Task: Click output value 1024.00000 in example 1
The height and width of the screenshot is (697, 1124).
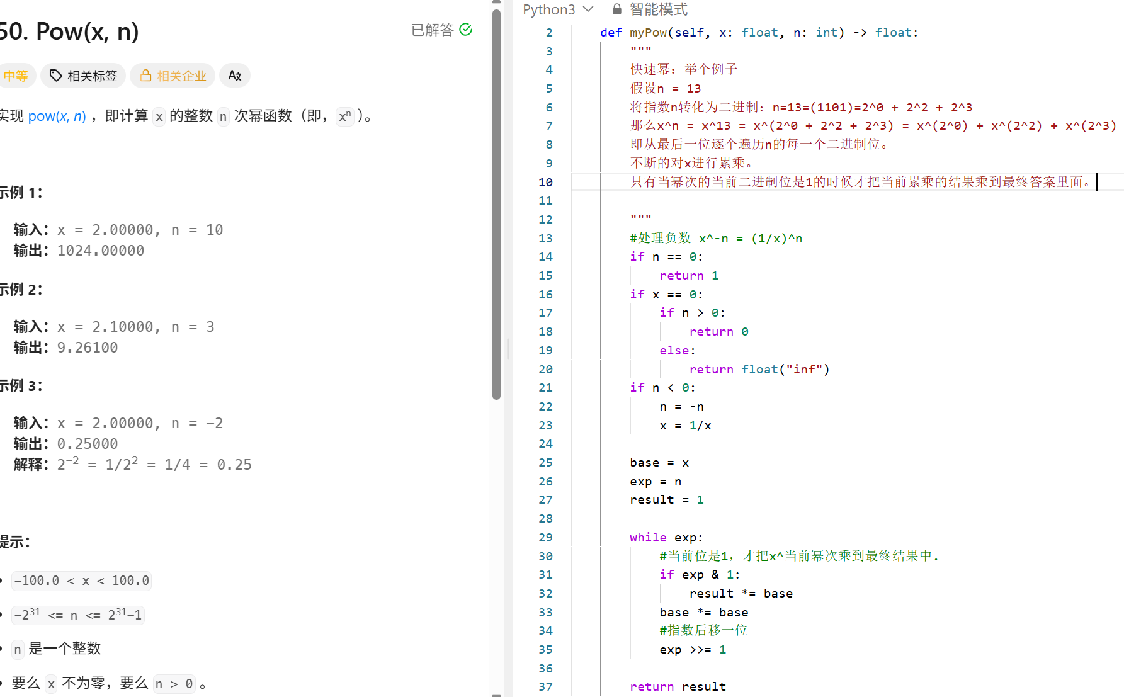Action: click(x=101, y=251)
